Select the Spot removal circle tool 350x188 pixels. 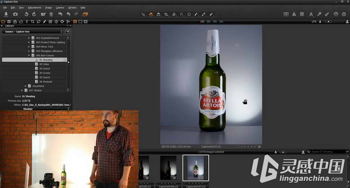pos(189,14)
